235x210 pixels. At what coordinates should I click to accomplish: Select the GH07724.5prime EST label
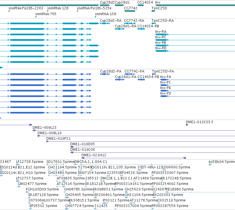80,206
